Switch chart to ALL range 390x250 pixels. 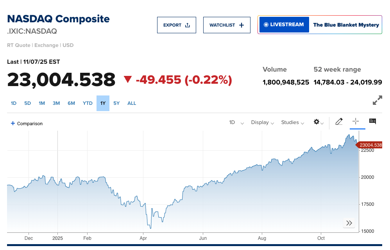point(132,103)
